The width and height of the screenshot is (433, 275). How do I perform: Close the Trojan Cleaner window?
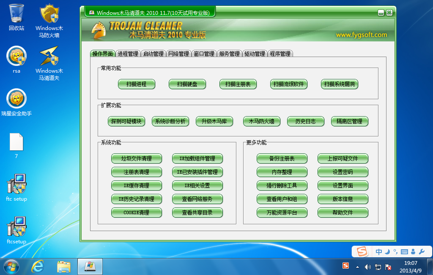(x=389, y=13)
